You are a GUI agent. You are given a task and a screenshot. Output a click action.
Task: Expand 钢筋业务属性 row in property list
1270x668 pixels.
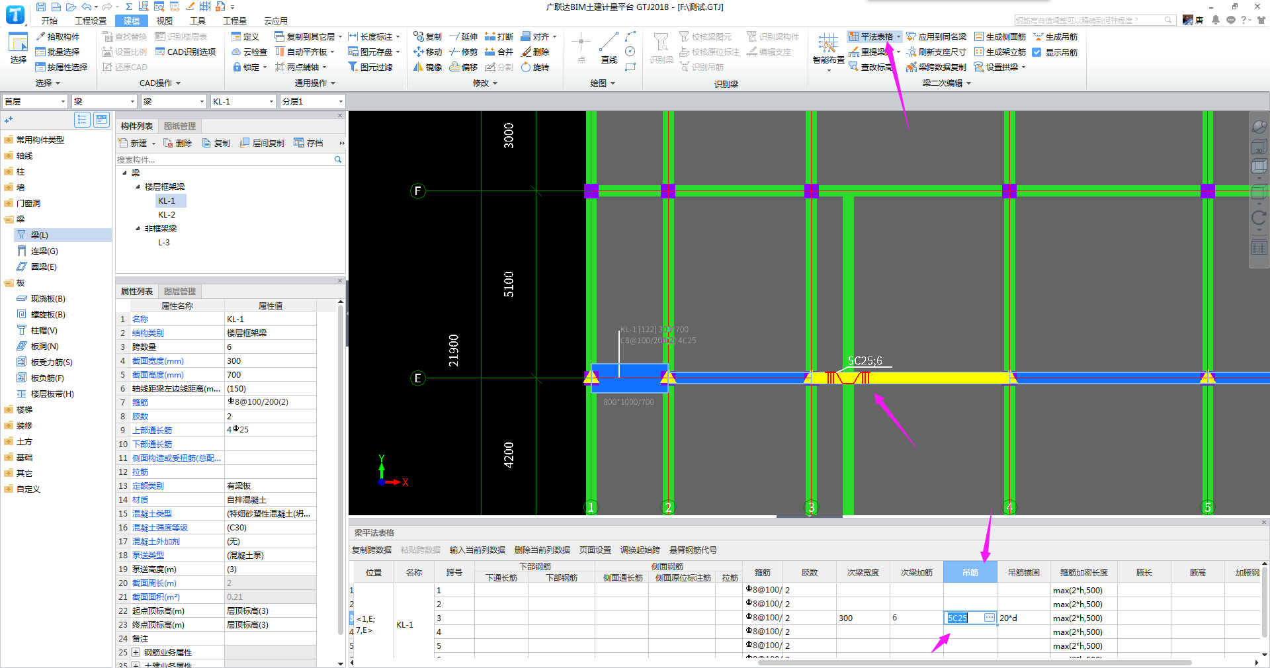pyautogui.click(x=136, y=652)
